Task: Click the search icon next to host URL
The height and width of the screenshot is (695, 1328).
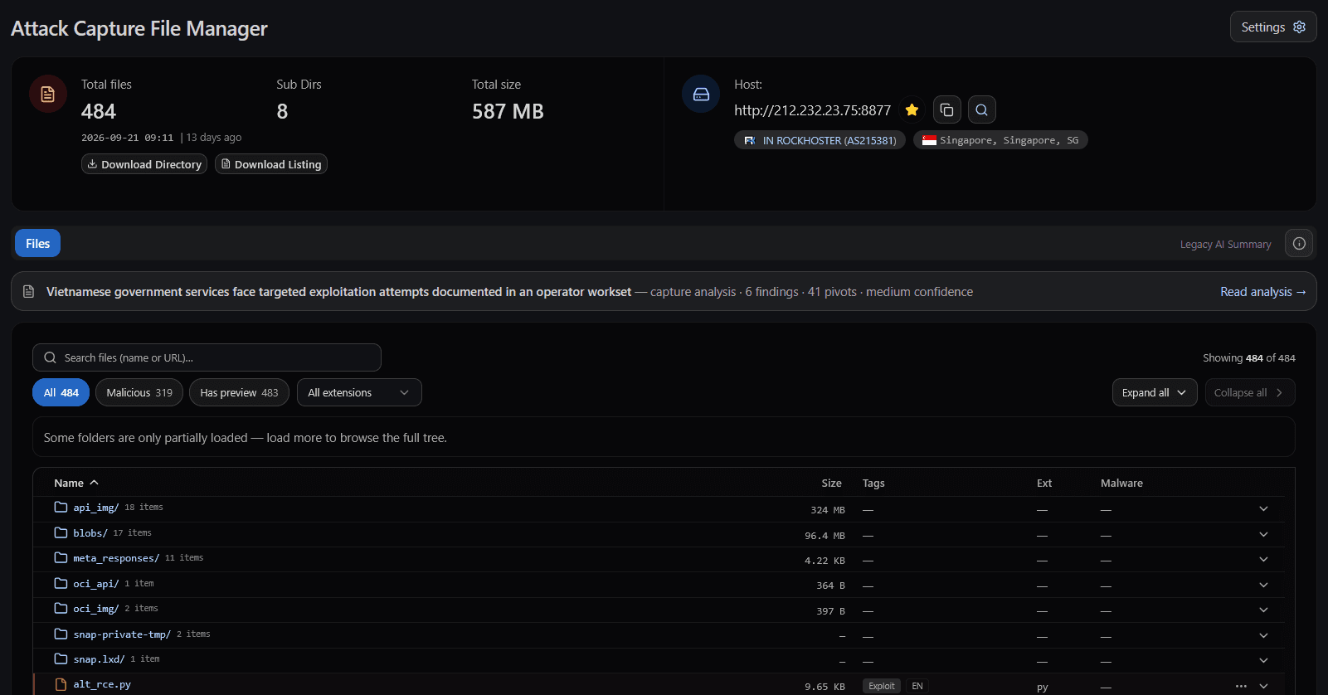Action: 981,109
